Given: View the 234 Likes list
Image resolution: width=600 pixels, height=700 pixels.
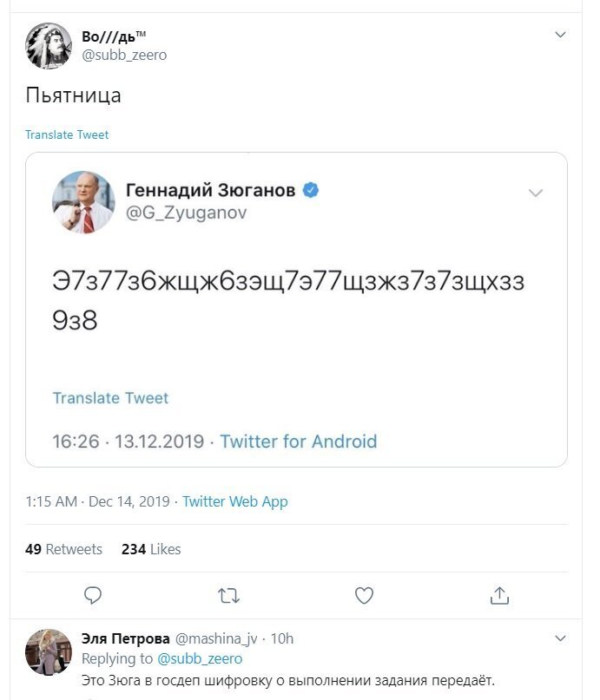Looking at the screenshot, I should point(151,549).
